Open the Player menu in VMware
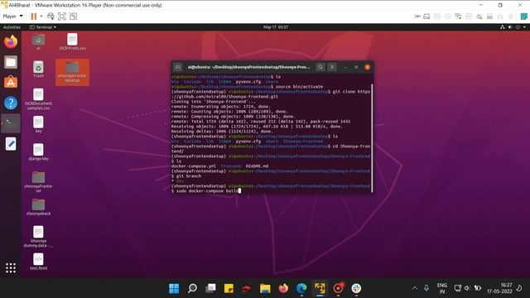 (x=13, y=17)
